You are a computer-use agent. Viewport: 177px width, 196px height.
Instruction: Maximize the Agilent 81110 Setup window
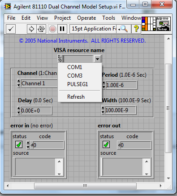[x=145, y=4]
